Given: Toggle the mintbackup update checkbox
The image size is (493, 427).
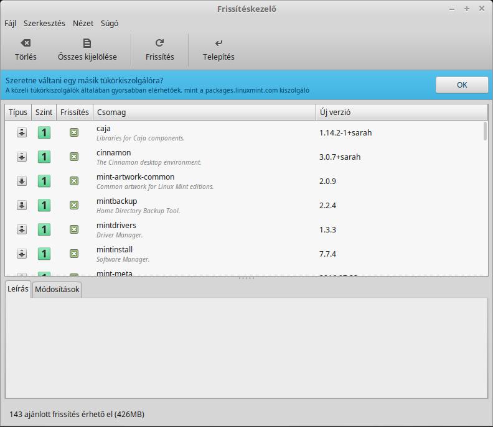Looking at the screenshot, I should [74, 205].
